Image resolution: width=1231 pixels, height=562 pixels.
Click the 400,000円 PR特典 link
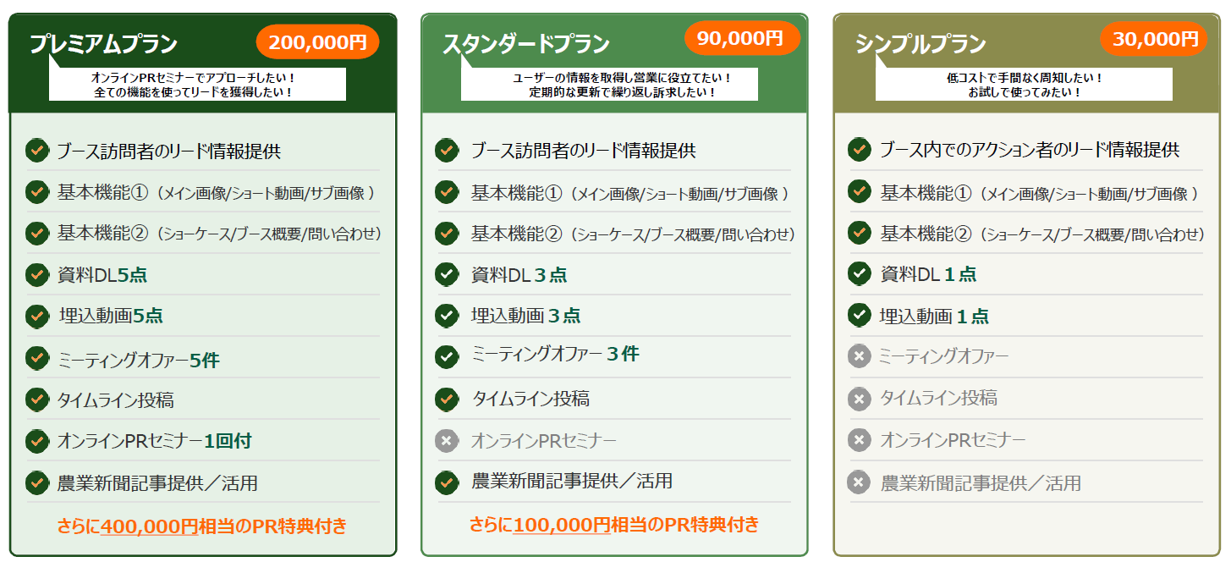[149, 526]
